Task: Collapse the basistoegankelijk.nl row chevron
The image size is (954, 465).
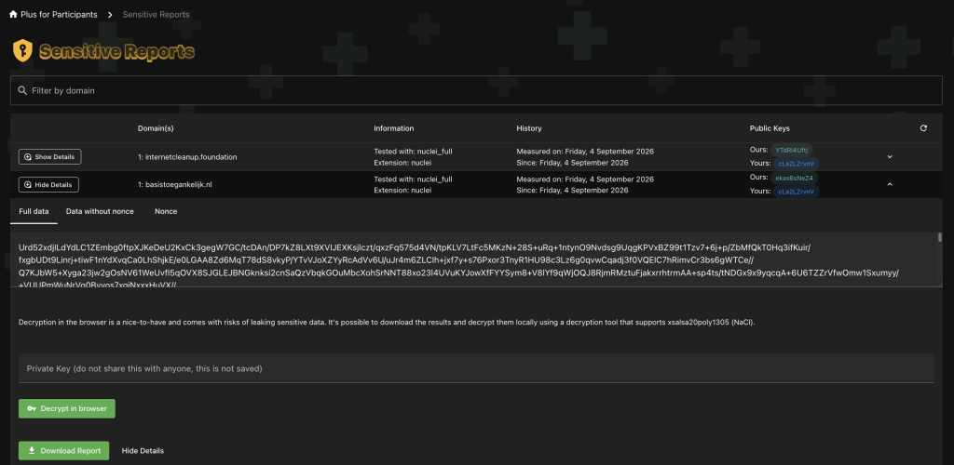Action: point(890,184)
